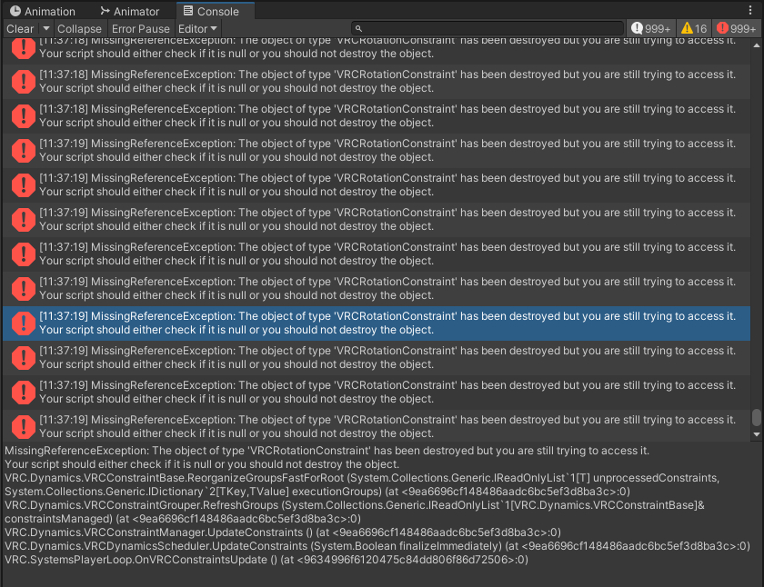Toggle Error Pause in console toolbar
Image resolution: width=764 pixels, height=587 pixels.
click(x=140, y=28)
